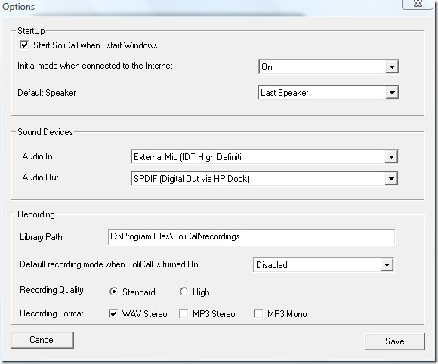Expand the Default Speaker dropdown arrow
The width and height of the screenshot is (438, 364).
point(392,92)
